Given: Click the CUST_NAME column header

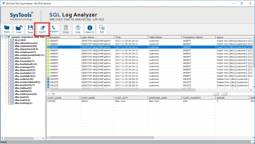Looking at the screenshot, I should point(97,98).
